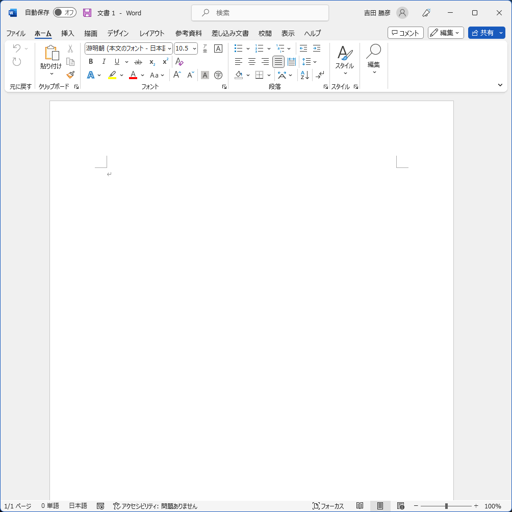The image size is (512, 512).
Task: Click the コメント button
Action: 405,32
